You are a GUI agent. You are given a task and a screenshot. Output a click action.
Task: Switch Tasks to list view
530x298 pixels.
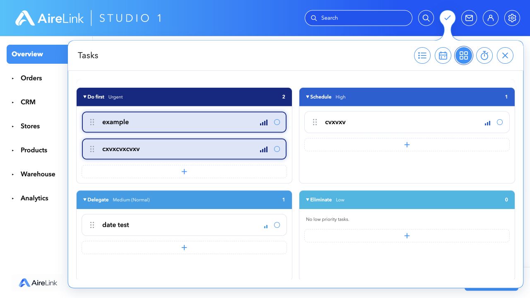pos(422,55)
